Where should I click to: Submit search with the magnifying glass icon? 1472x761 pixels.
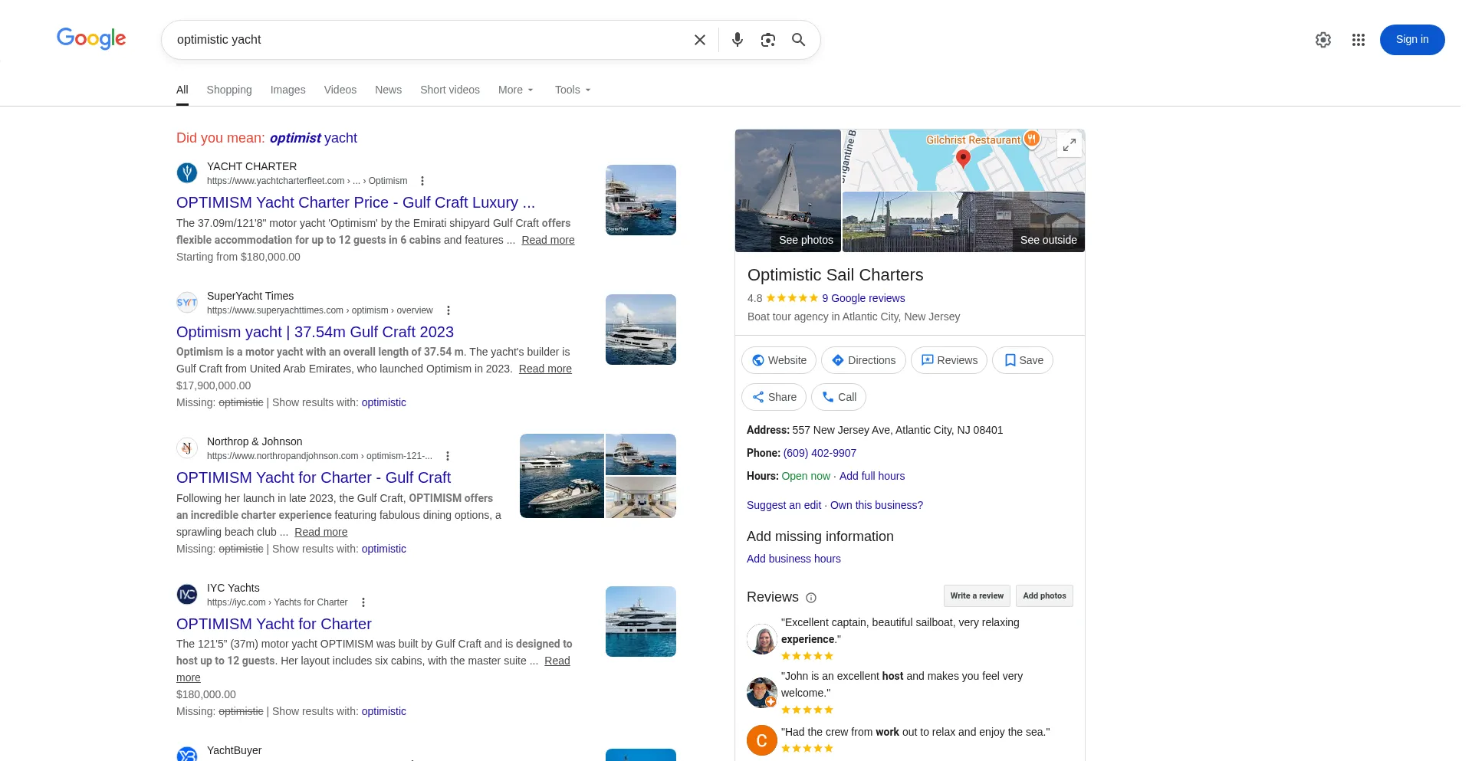tap(799, 40)
